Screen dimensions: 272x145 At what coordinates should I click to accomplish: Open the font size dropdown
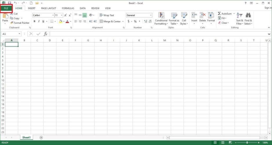[x=61, y=15]
